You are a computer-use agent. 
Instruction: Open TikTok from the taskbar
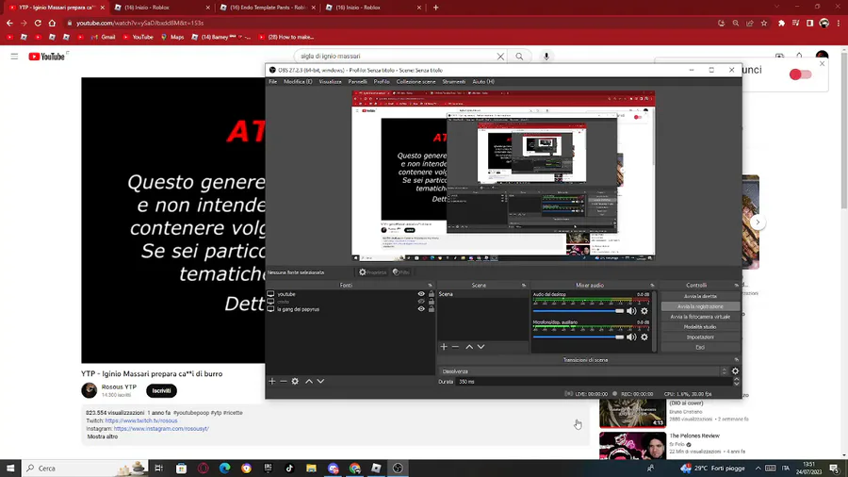[x=289, y=469]
